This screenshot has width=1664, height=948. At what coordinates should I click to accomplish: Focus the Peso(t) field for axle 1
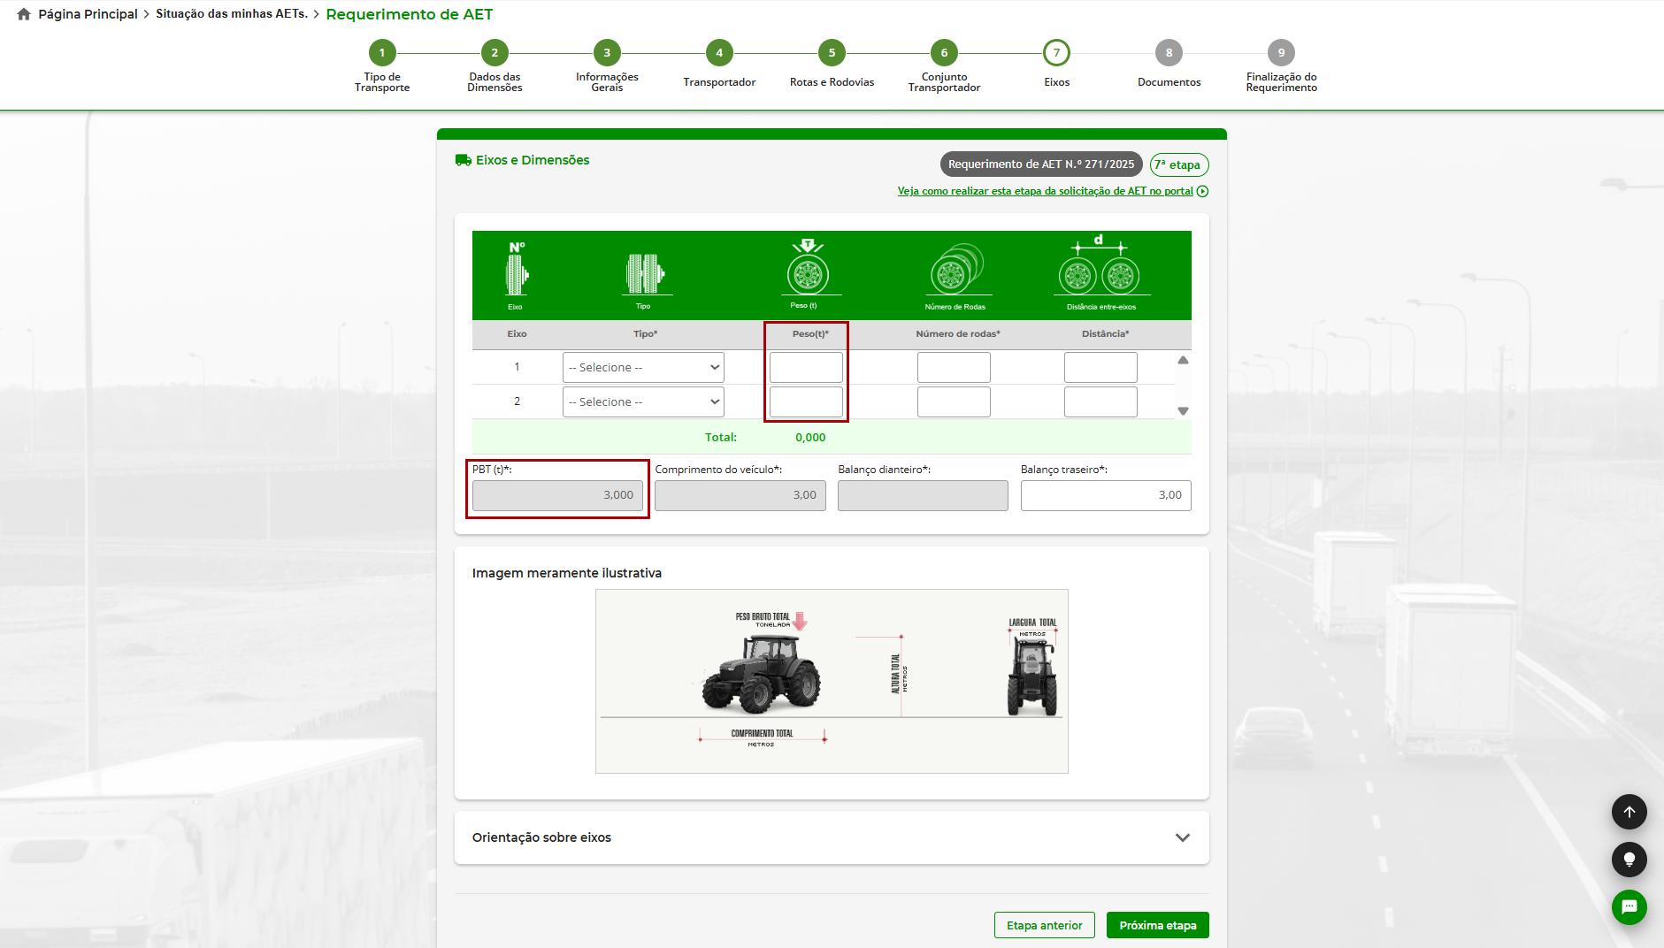click(x=806, y=367)
